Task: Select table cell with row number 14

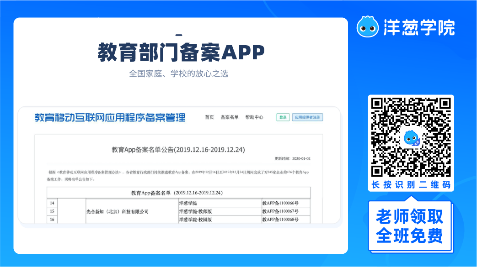Action: coord(52,203)
